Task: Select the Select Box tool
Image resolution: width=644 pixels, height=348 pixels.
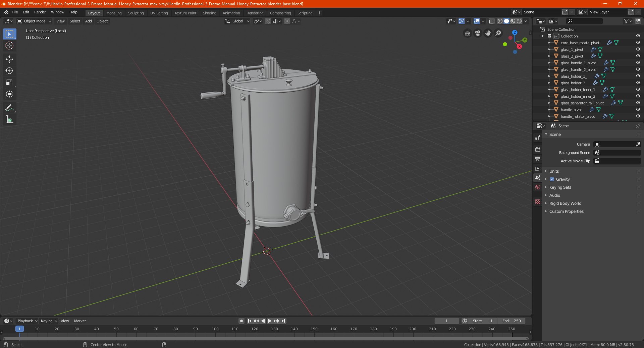Action: pyautogui.click(x=9, y=34)
